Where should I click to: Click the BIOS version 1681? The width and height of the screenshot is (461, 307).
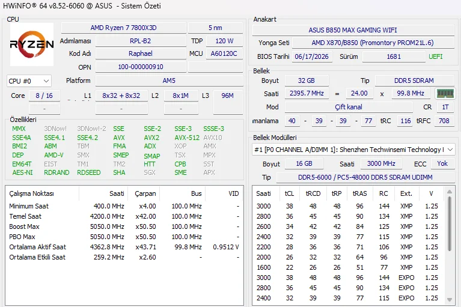pyautogui.click(x=394, y=56)
